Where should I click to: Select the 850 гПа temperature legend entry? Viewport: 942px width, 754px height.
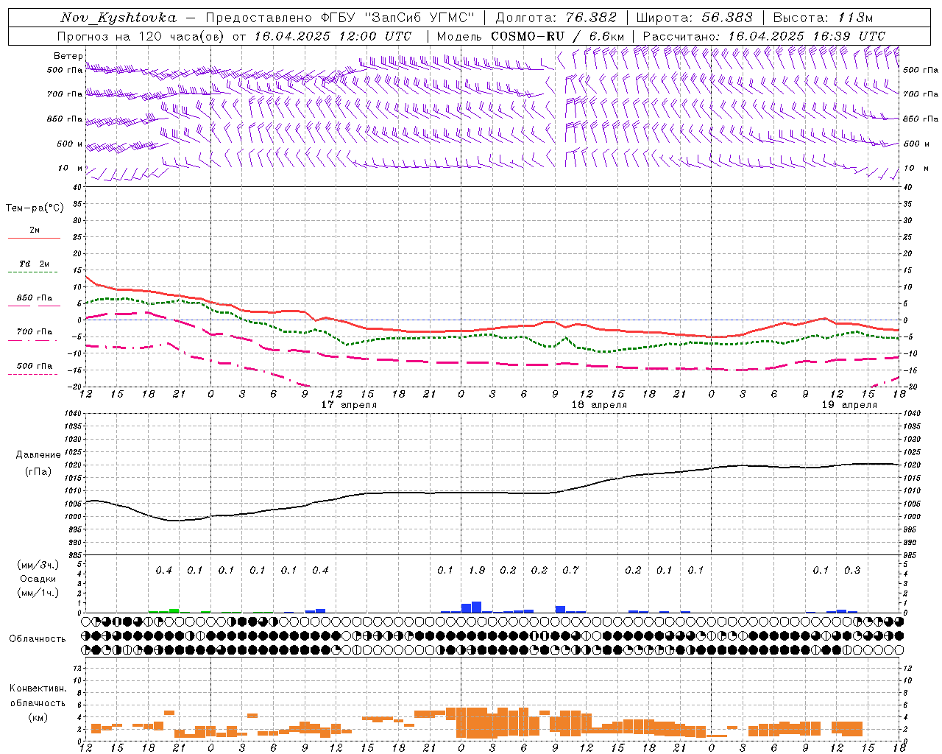(34, 300)
